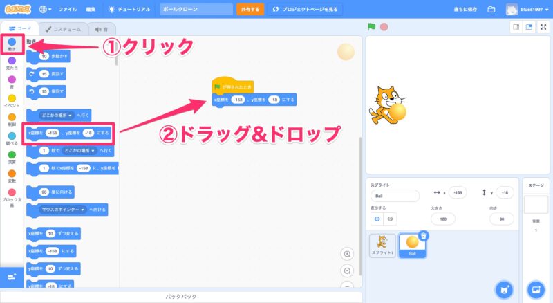Click the choose a sprite button
Screen dimensions: 553x303
pyautogui.click(x=505, y=288)
